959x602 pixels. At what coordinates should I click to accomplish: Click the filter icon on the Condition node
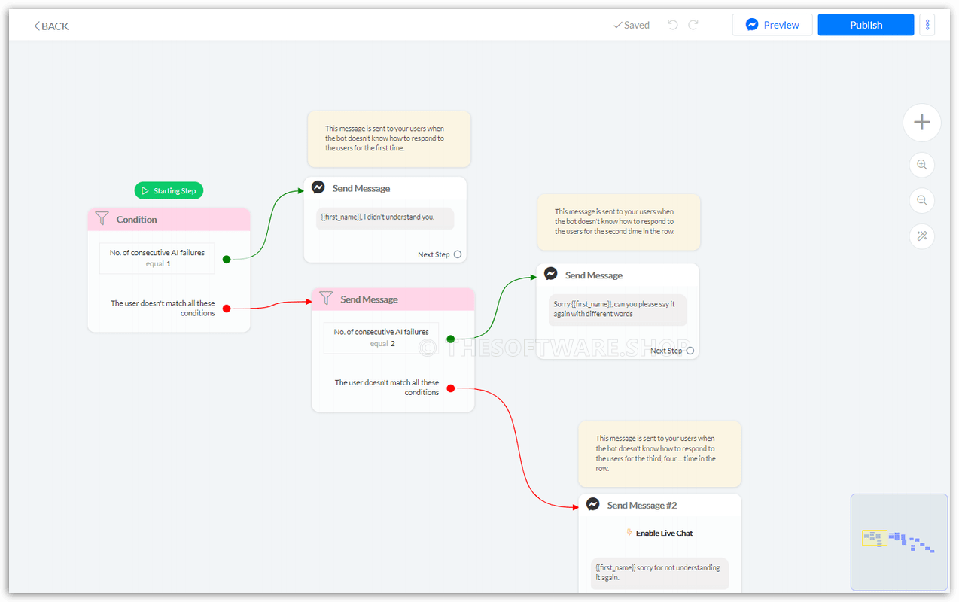point(102,219)
